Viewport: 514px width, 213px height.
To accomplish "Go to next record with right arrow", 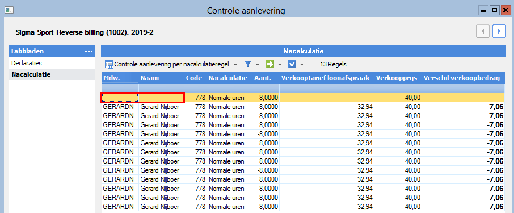I will click(499, 31).
